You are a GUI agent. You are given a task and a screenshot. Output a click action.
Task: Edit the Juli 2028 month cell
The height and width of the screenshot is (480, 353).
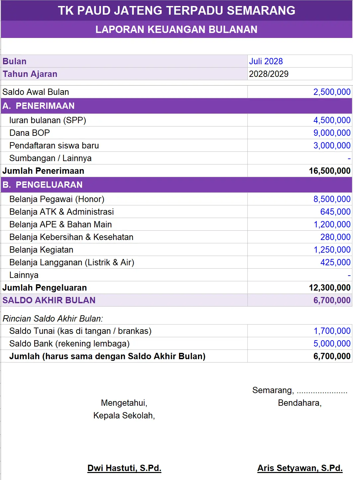[300, 61]
